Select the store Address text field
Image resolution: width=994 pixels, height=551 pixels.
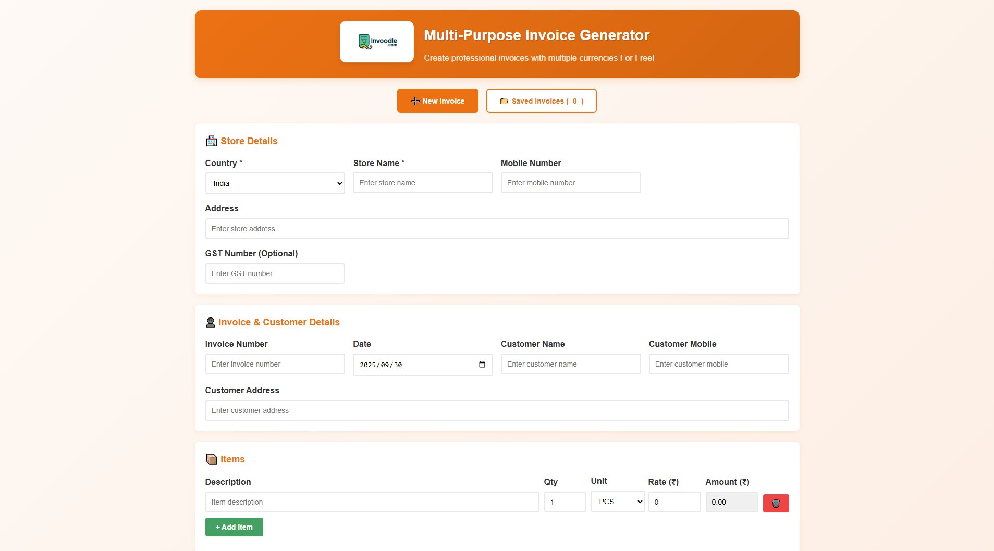tap(496, 229)
